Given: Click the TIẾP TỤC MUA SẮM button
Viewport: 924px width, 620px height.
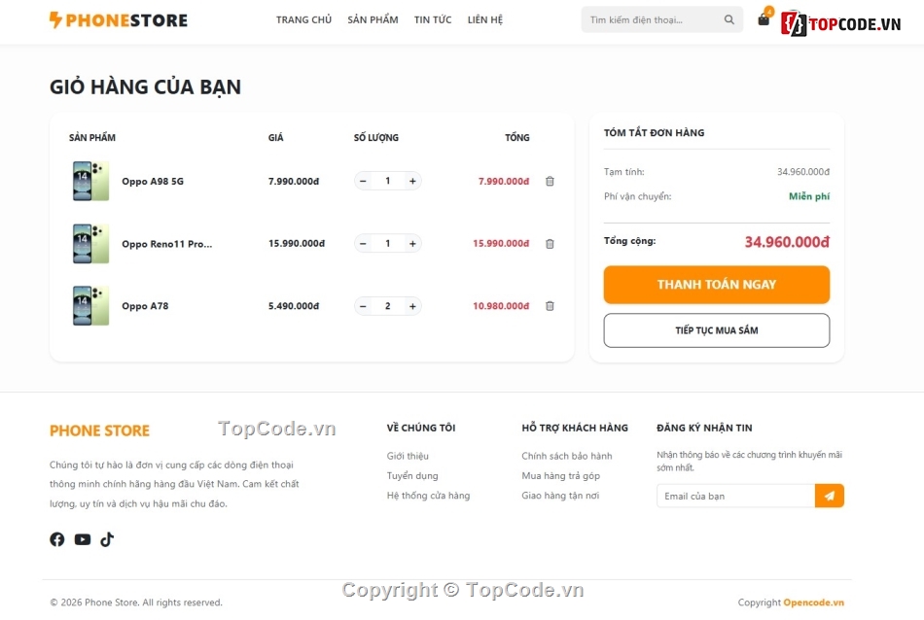Looking at the screenshot, I should (x=716, y=330).
